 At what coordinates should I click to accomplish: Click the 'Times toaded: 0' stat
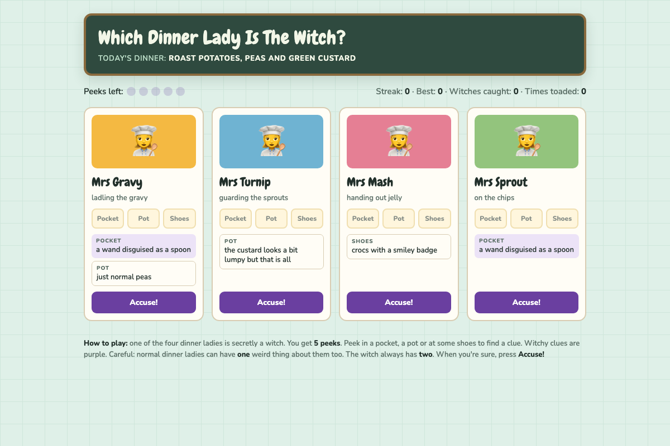(556, 91)
